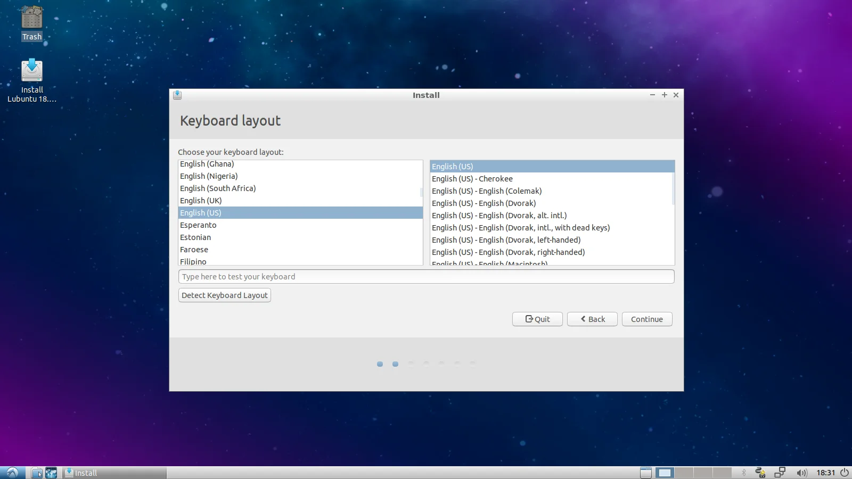The width and height of the screenshot is (852, 479).
Task: Open the Lubuntu start menu
Action: coord(12,473)
